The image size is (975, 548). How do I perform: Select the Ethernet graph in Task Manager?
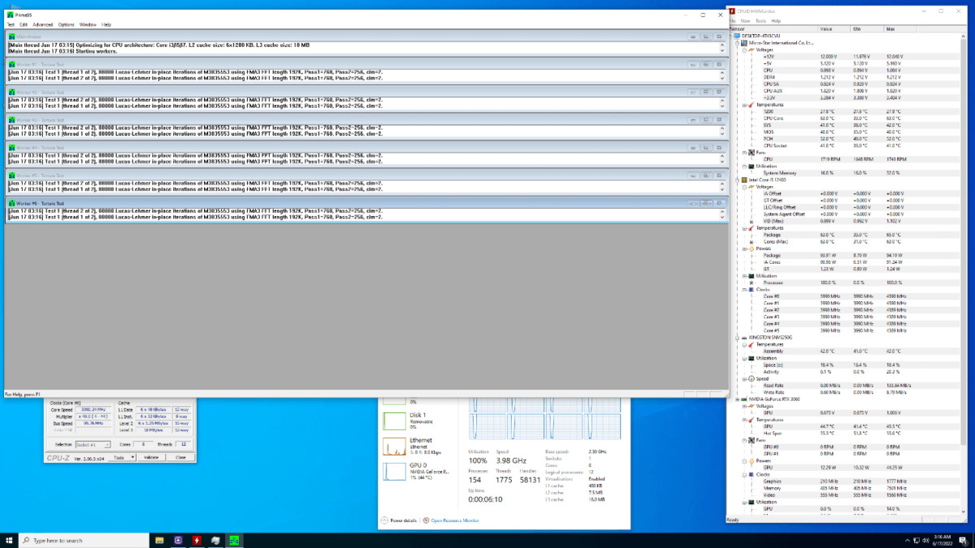click(396, 446)
